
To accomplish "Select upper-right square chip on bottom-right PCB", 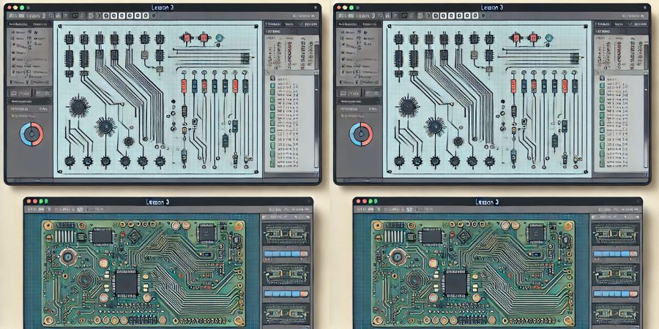I will [536, 233].
